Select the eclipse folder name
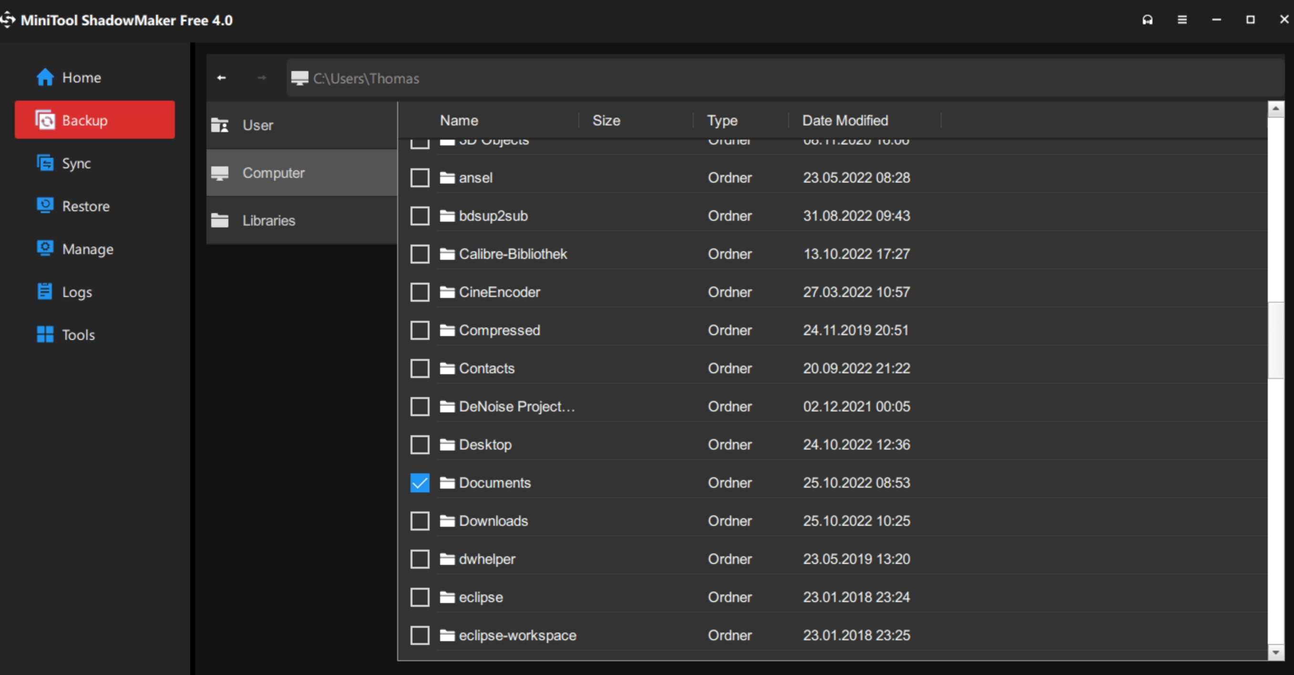The height and width of the screenshot is (675, 1294). (x=480, y=598)
